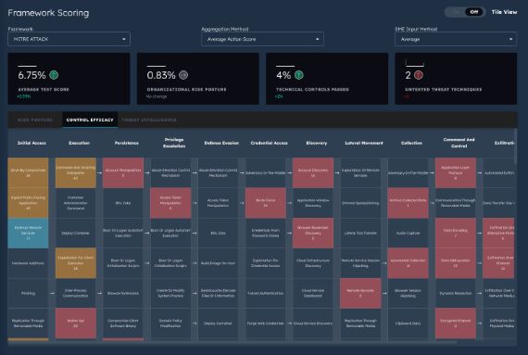528x355 pixels.
Task: Select the Forced Authentication cell
Action: (266, 293)
